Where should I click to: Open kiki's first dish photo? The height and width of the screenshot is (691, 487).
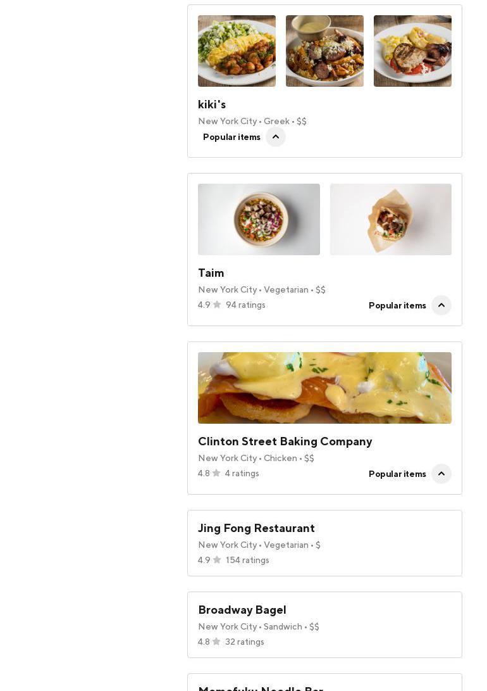click(237, 51)
